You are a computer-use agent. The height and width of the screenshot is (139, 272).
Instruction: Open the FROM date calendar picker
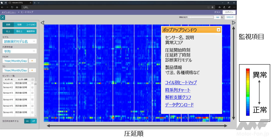pos(32,61)
